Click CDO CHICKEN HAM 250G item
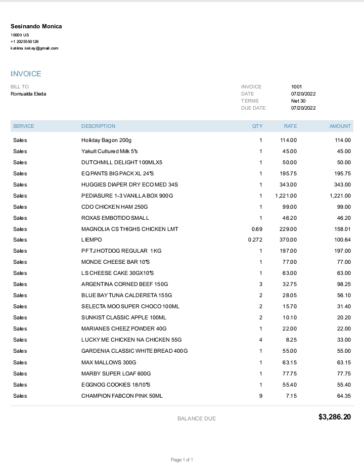The width and height of the screenshot is (364, 472). 114,207
